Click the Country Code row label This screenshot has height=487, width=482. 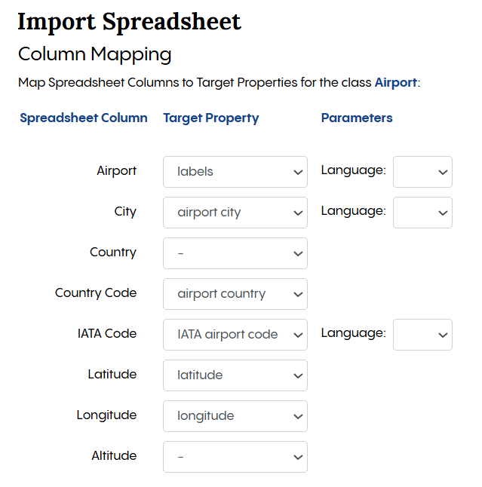coord(96,293)
